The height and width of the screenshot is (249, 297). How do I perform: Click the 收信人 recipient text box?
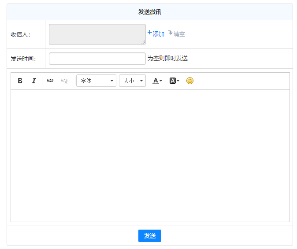[x=97, y=34]
